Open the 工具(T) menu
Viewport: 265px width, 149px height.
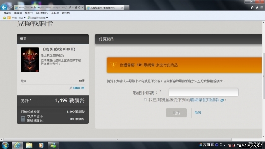[x=55, y=13]
